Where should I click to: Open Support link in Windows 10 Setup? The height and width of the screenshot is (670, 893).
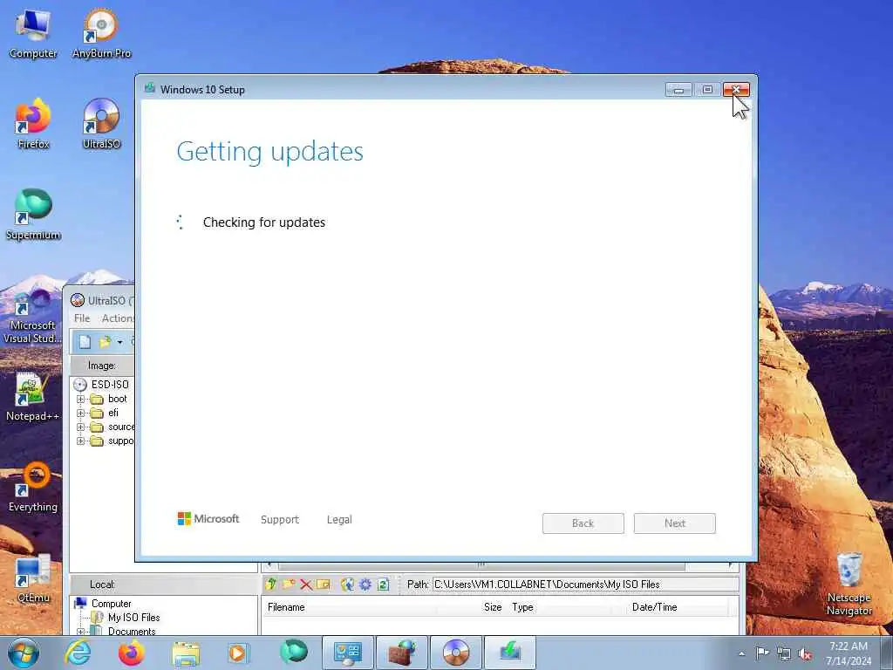tap(280, 520)
